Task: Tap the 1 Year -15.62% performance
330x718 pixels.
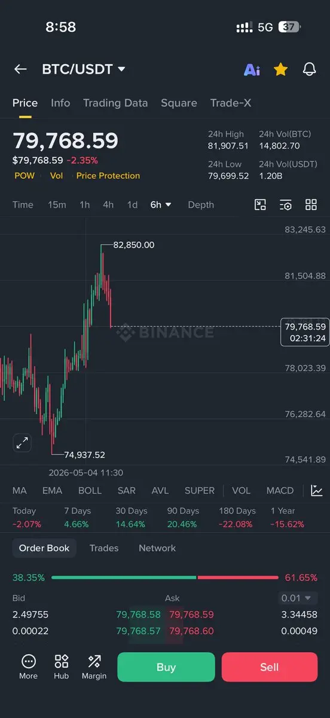Action: [x=288, y=518]
